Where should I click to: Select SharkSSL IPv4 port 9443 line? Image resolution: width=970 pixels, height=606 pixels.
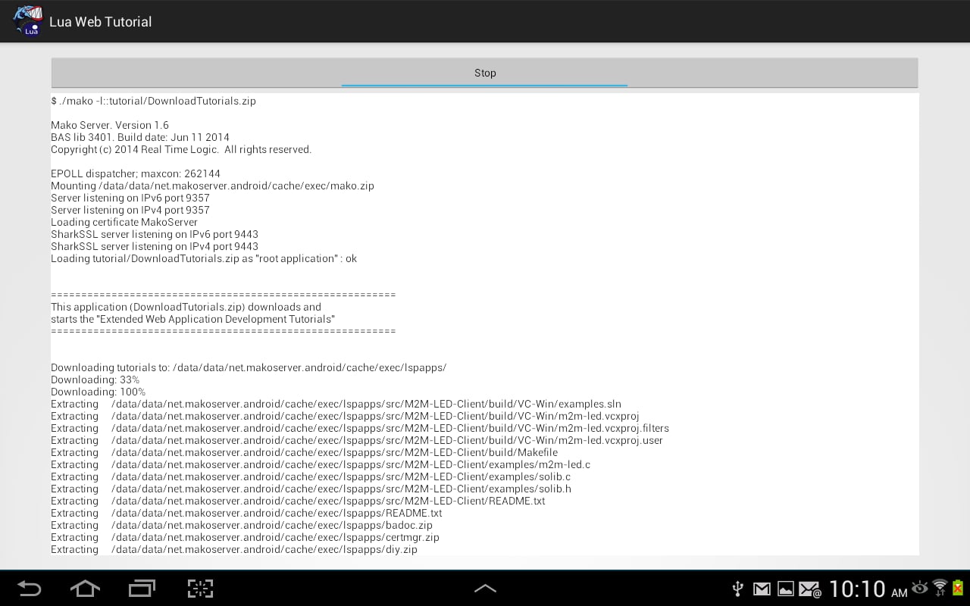coord(155,246)
